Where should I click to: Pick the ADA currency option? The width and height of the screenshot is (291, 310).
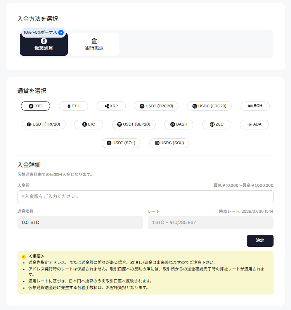[x=255, y=124]
